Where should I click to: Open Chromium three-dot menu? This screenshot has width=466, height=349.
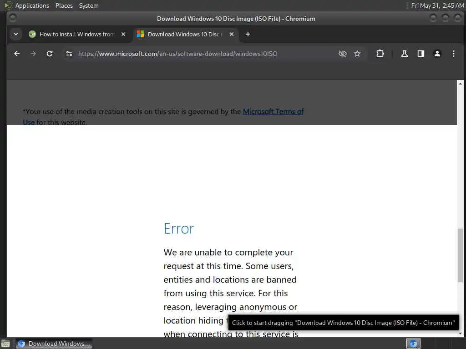454,54
